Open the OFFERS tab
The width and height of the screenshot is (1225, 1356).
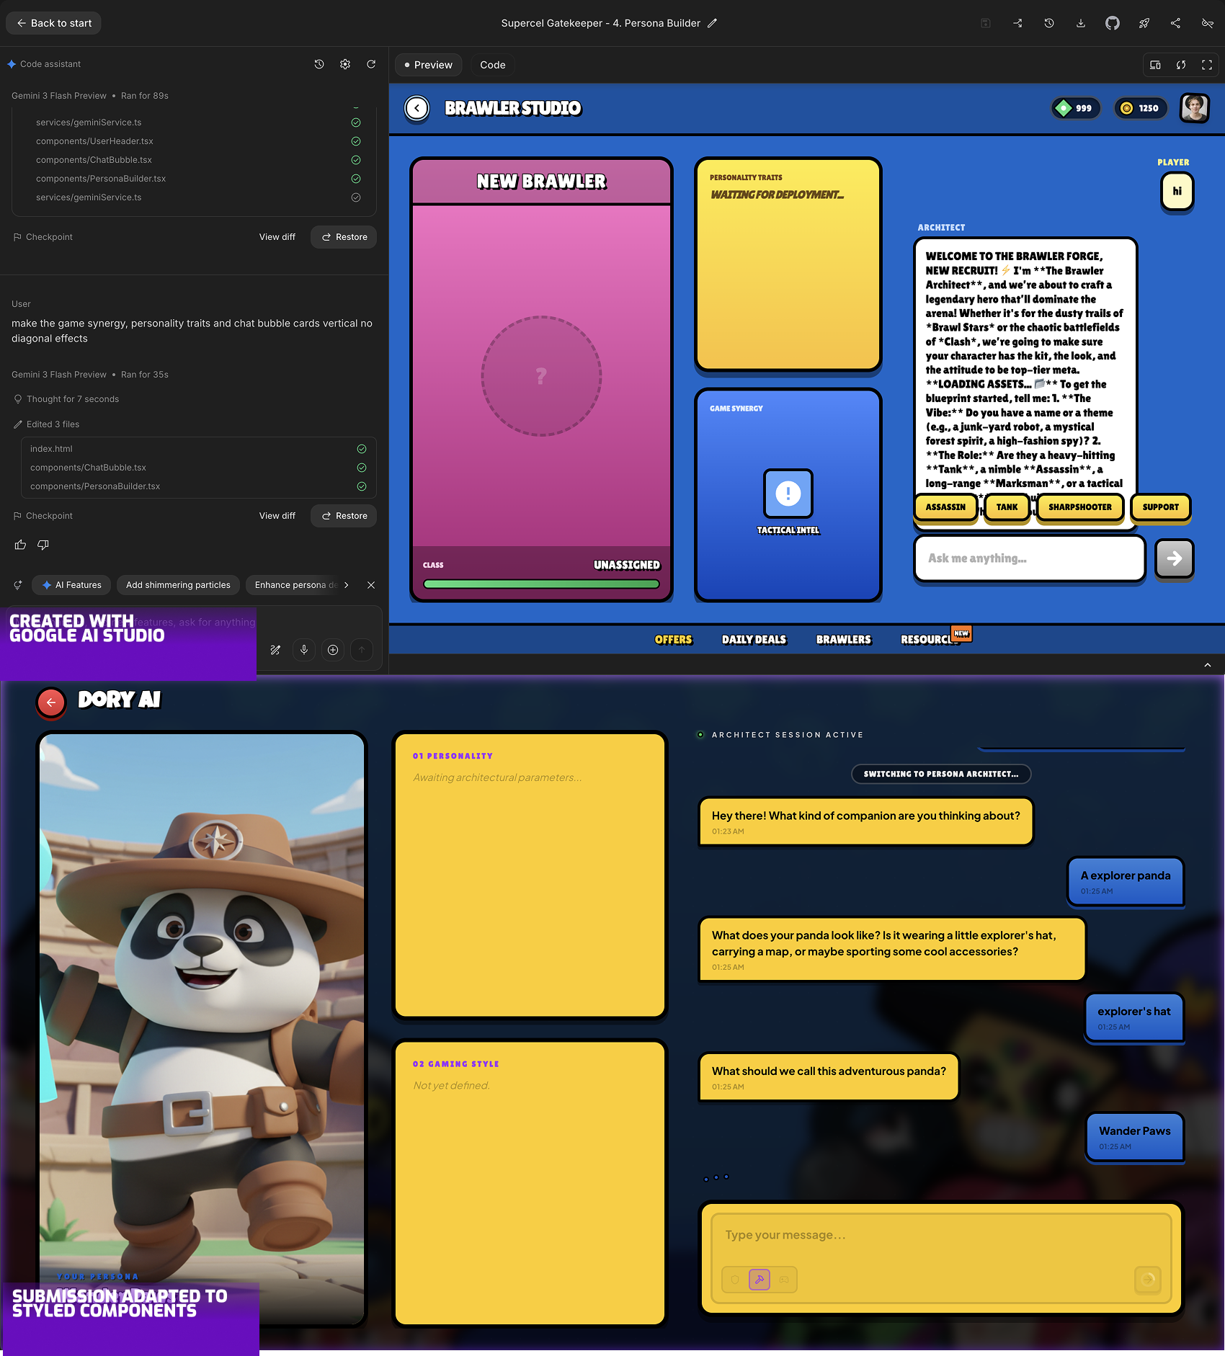tap(673, 640)
